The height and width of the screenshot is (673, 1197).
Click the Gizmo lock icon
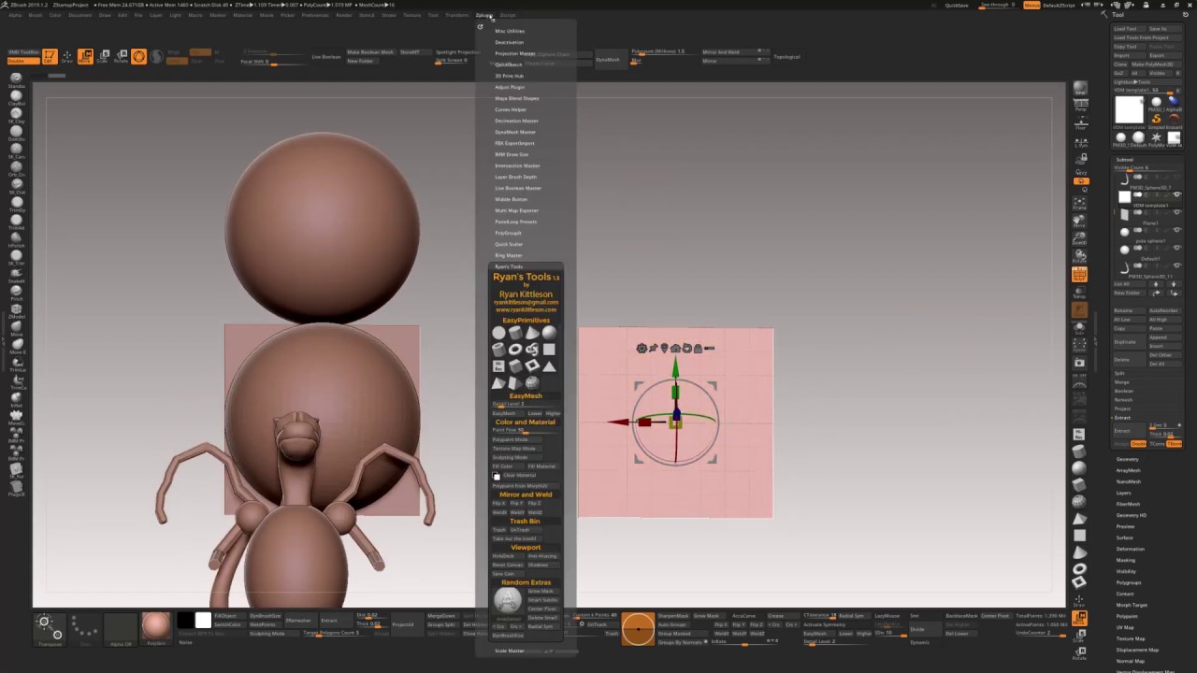[698, 349]
